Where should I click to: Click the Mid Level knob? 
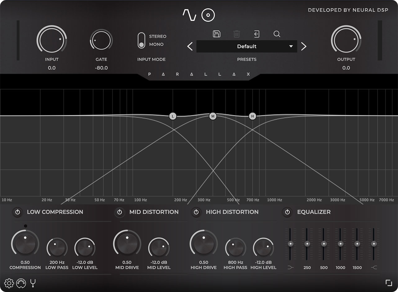coord(159,248)
